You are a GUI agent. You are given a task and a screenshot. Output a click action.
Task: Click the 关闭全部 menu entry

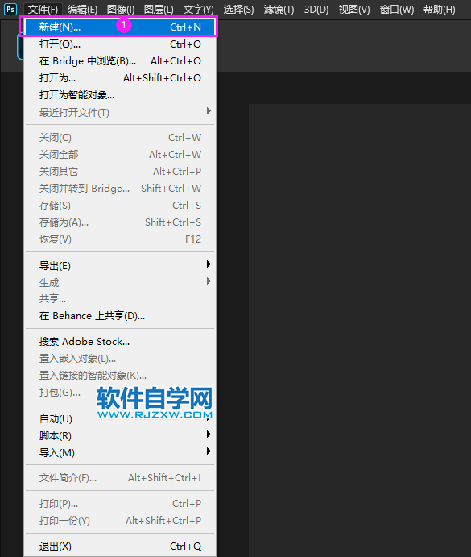pyautogui.click(x=120, y=155)
